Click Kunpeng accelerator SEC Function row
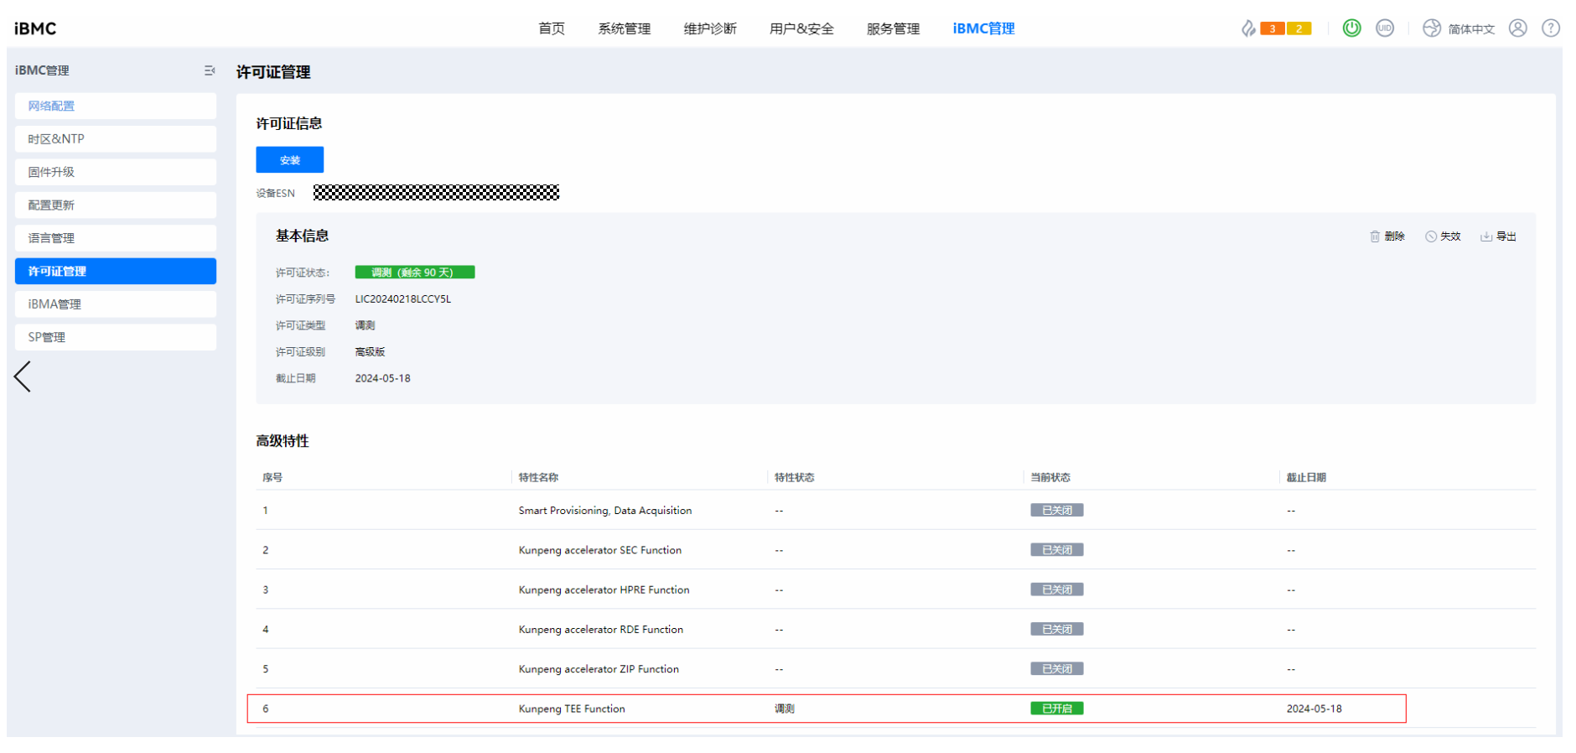The width and height of the screenshot is (1576, 753). (x=896, y=550)
